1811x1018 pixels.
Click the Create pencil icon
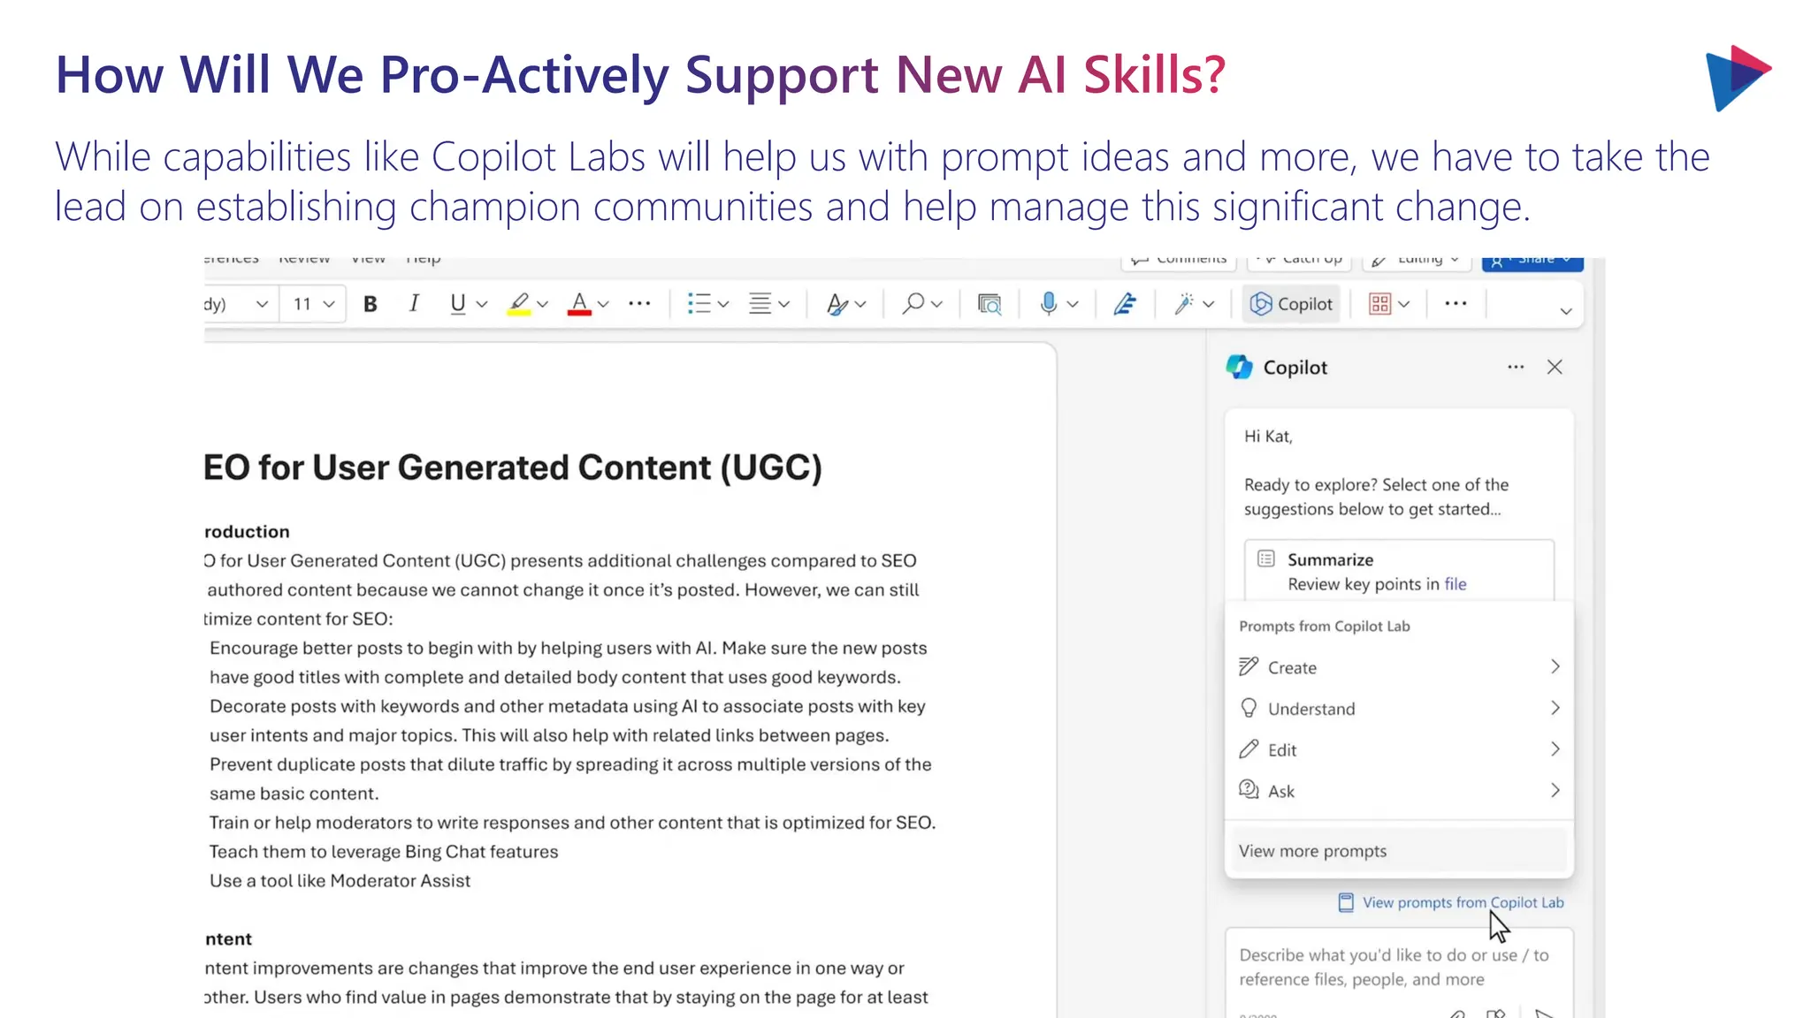tap(1249, 666)
